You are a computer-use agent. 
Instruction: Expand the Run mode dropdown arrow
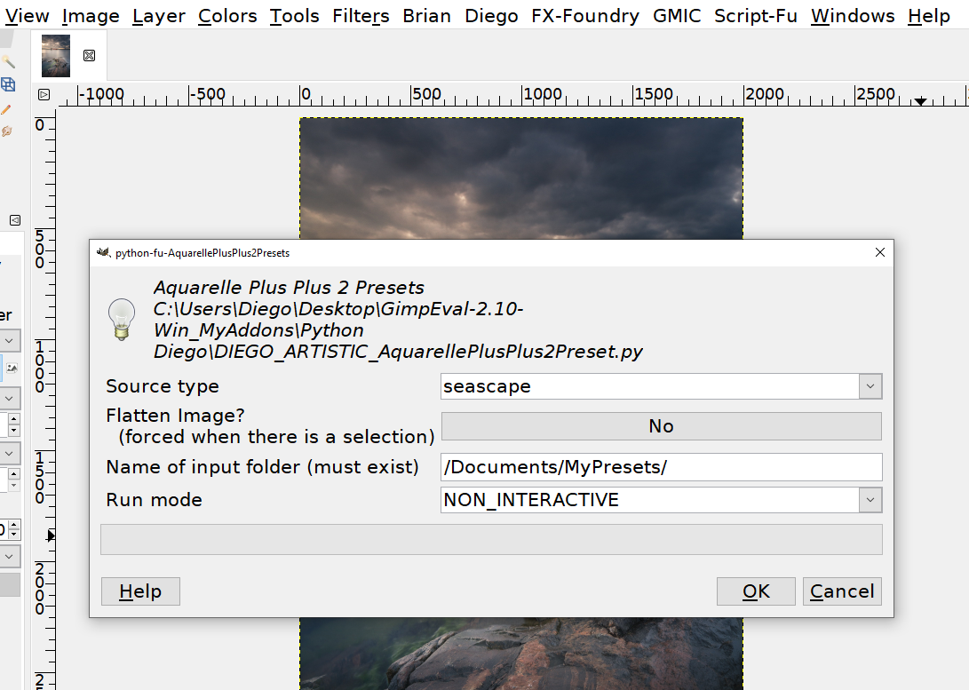(x=870, y=500)
